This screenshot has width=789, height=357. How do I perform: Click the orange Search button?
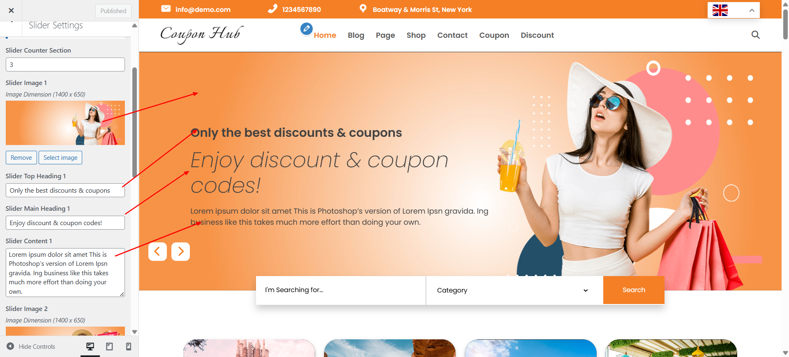point(634,290)
